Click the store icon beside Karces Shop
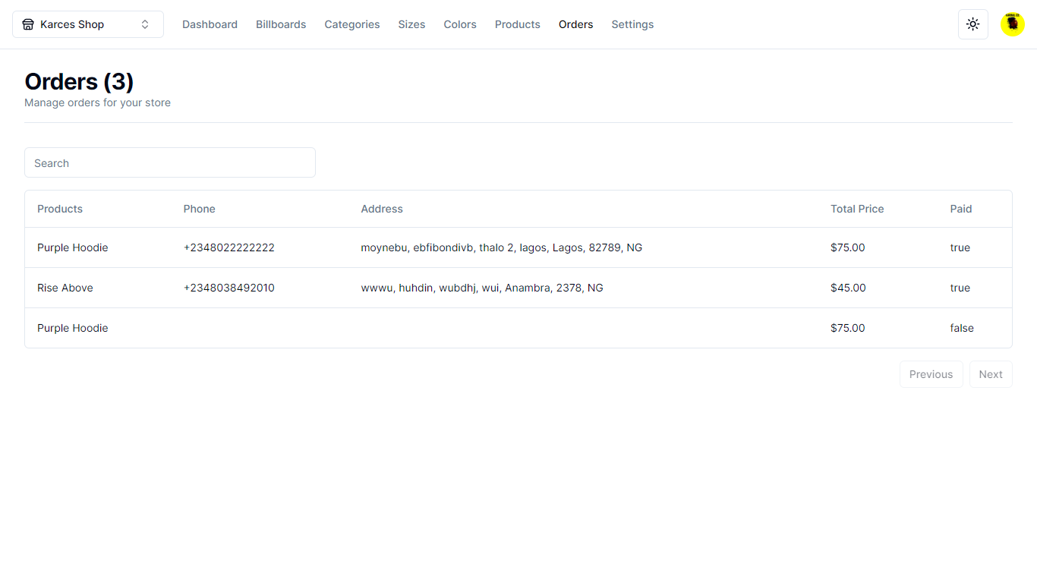 [28, 24]
